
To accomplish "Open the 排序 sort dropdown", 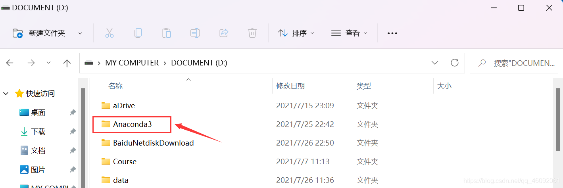I will point(296,33).
